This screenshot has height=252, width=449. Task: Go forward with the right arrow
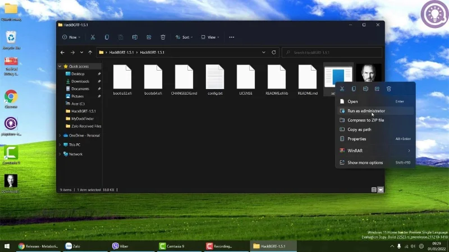[72, 53]
